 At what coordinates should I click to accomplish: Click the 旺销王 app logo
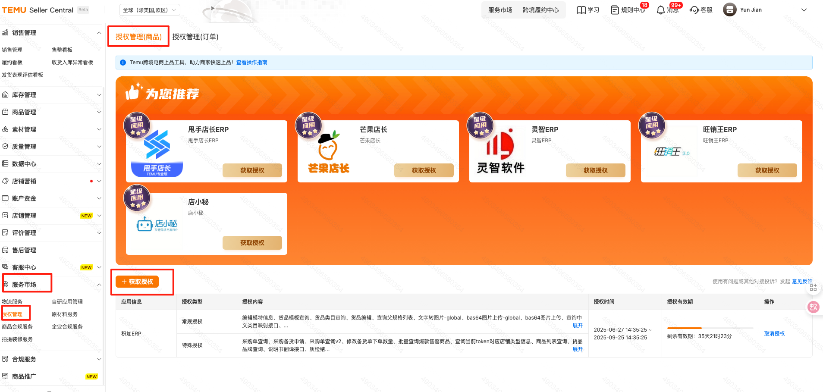click(672, 151)
